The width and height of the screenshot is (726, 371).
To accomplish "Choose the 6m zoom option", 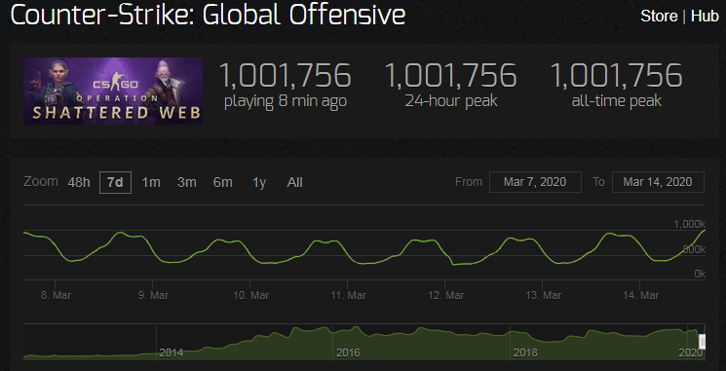I will (x=223, y=183).
